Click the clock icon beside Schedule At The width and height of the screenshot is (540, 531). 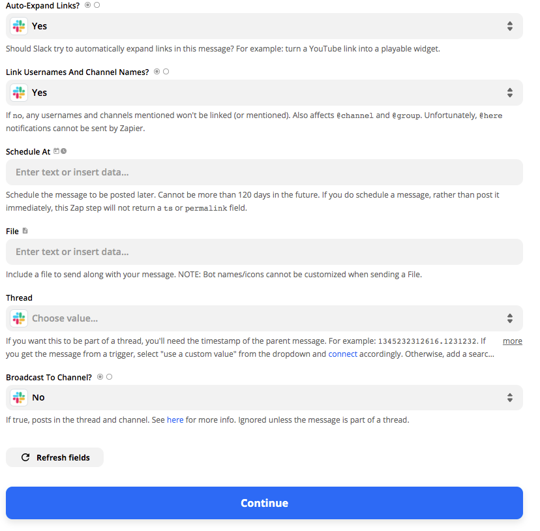64,151
